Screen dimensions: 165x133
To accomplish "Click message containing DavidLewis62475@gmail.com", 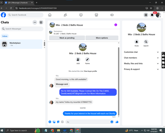I will point(88,92).
